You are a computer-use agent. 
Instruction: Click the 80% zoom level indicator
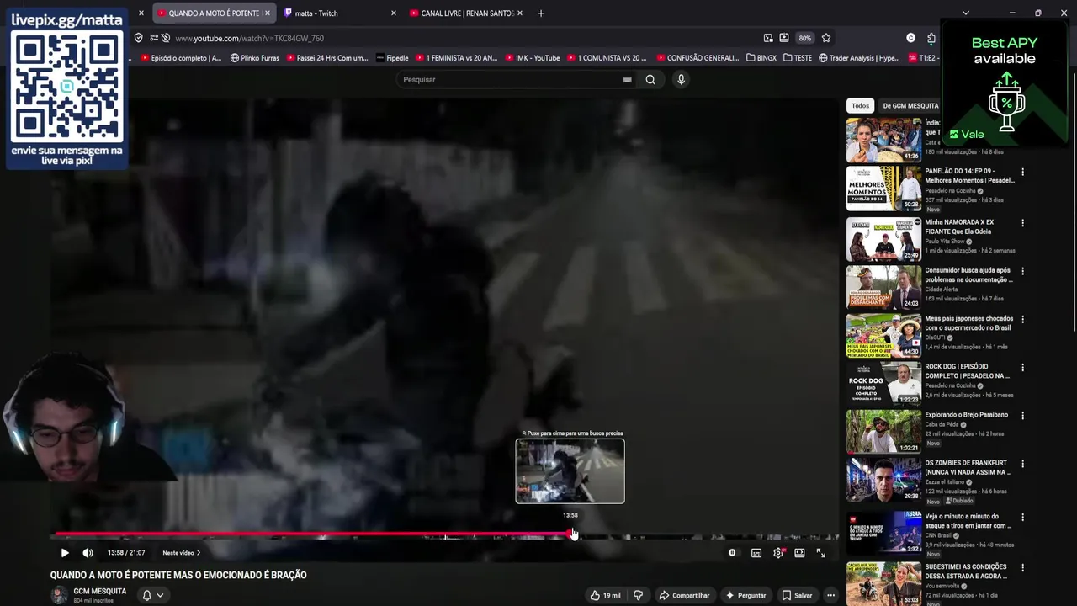(805, 38)
